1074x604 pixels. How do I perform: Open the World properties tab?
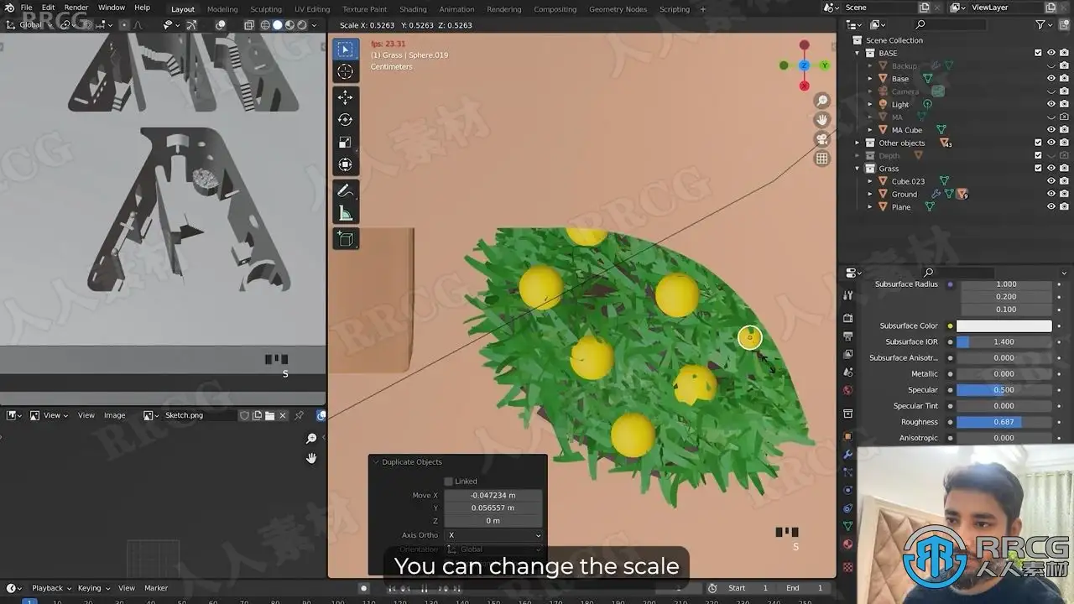tap(847, 391)
